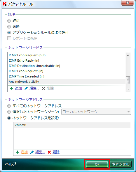Click the pencil edit icon in network services
Screen dimensions: 136x172
pos(26,88)
